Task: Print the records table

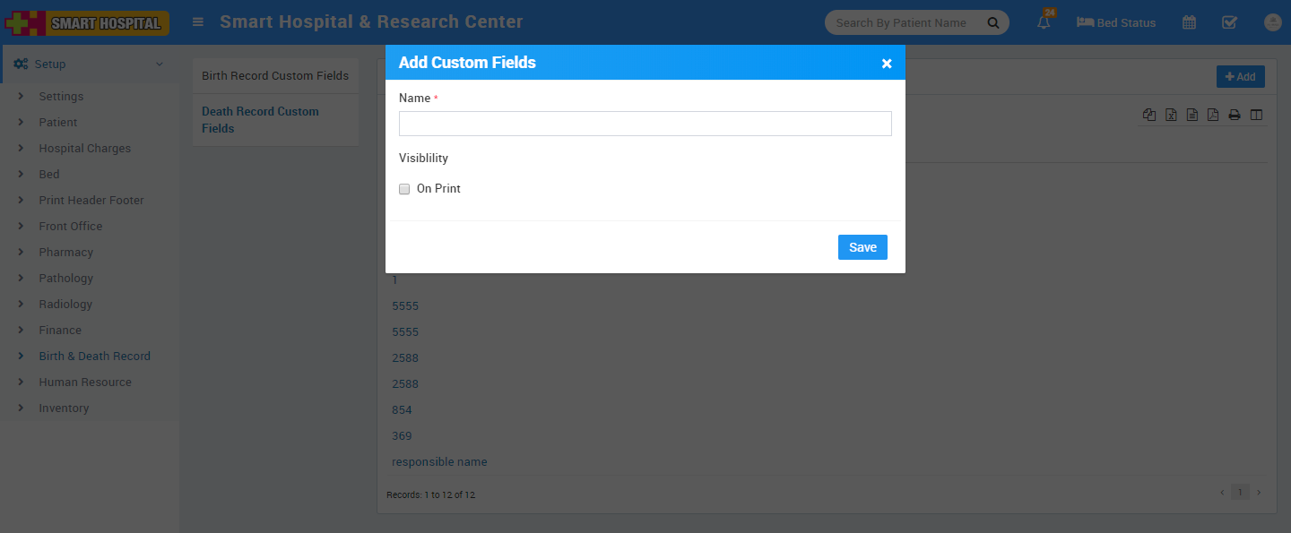Action: click(1235, 115)
